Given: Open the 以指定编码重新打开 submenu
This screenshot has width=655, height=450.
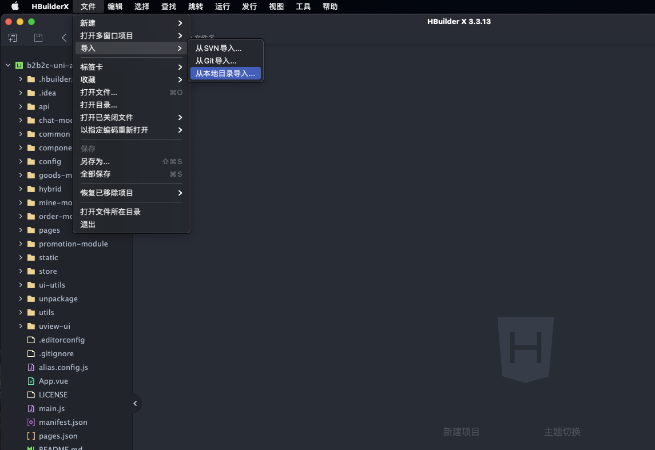Looking at the screenshot, I should (132, 130).
